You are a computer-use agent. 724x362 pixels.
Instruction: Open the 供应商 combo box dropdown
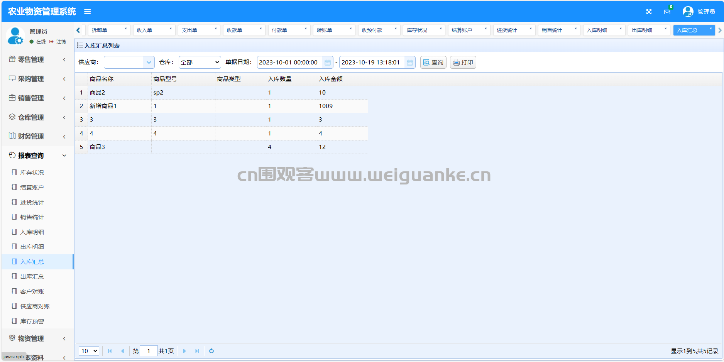149,63
